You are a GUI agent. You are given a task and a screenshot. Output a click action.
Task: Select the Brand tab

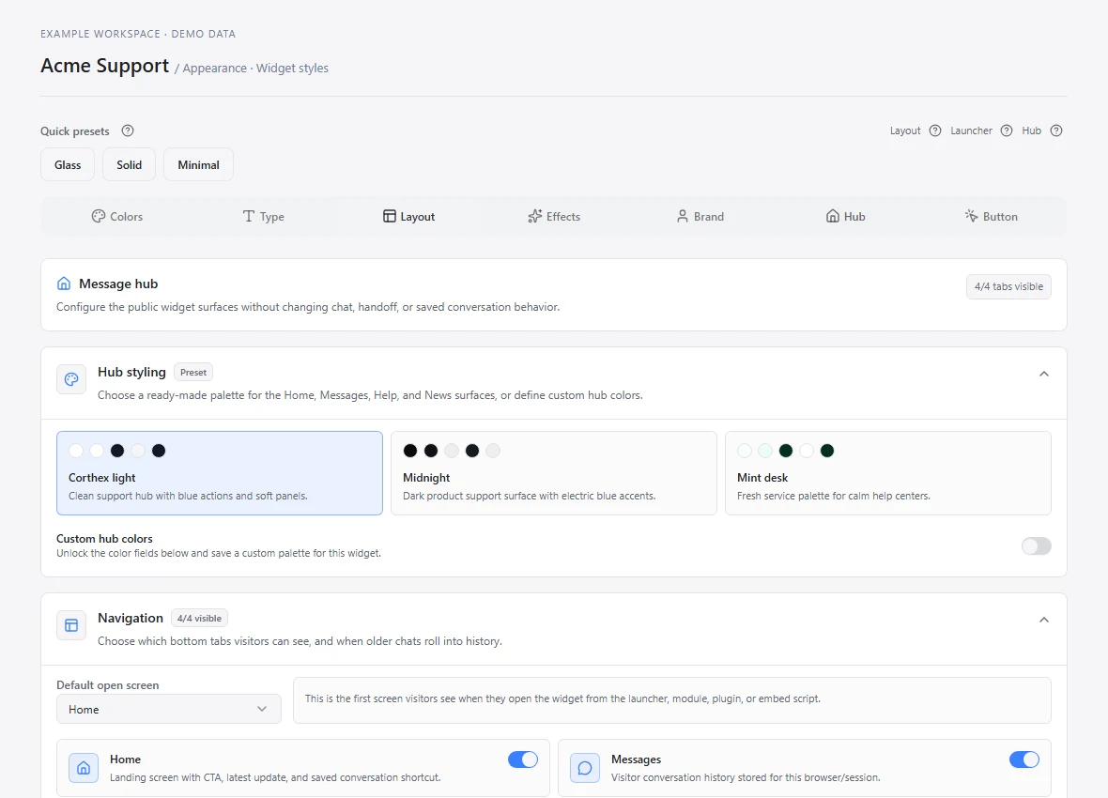[x=700, y=216]
